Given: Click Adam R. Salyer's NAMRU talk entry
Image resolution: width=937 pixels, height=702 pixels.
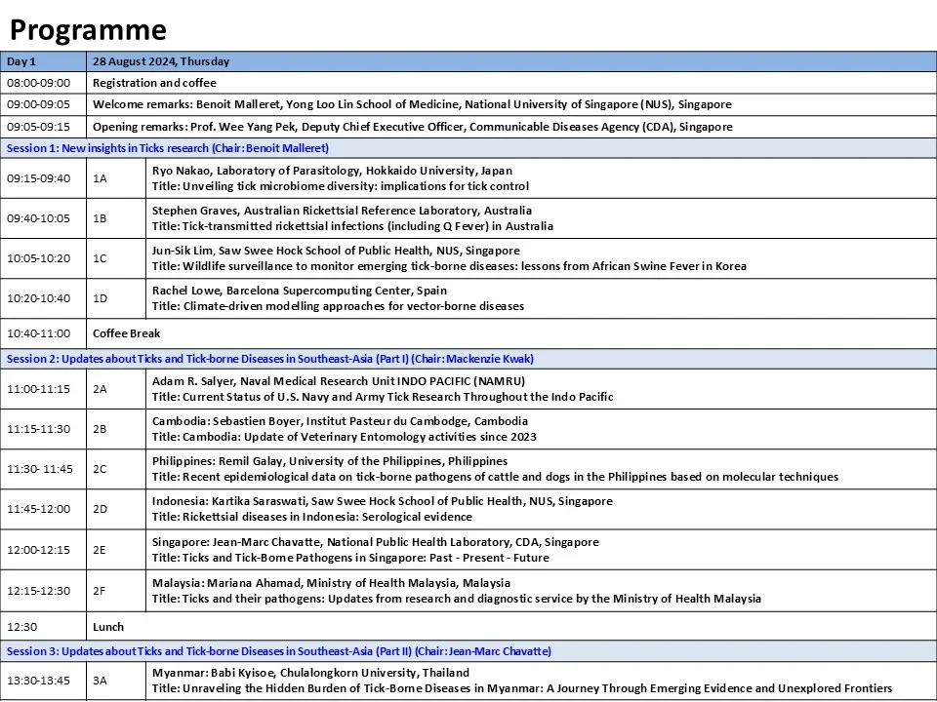Looking at the screenshot, I should (x=383, y=389).
